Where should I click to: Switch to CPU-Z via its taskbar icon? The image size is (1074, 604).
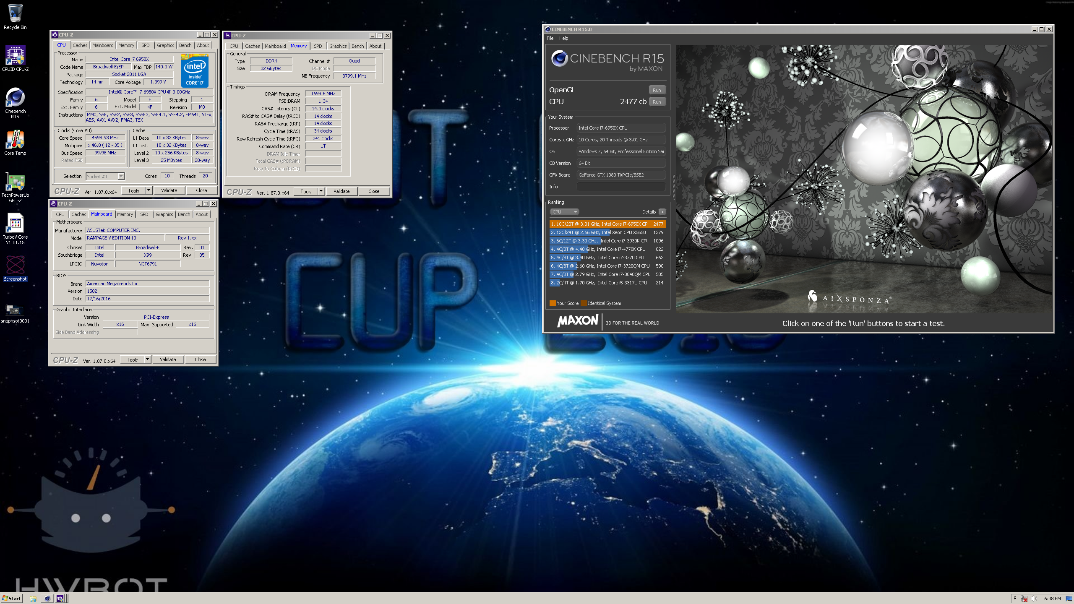(x=60, y=599)
